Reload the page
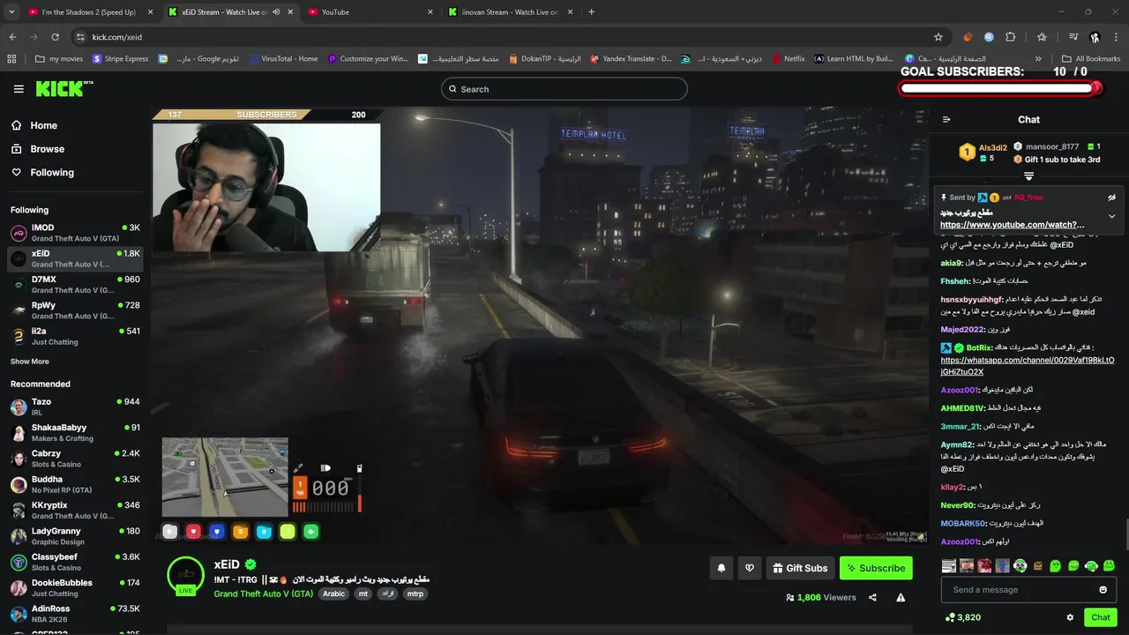Viewport: 1129px width, 635px height. pyautogui.click(x=55, y=37)
